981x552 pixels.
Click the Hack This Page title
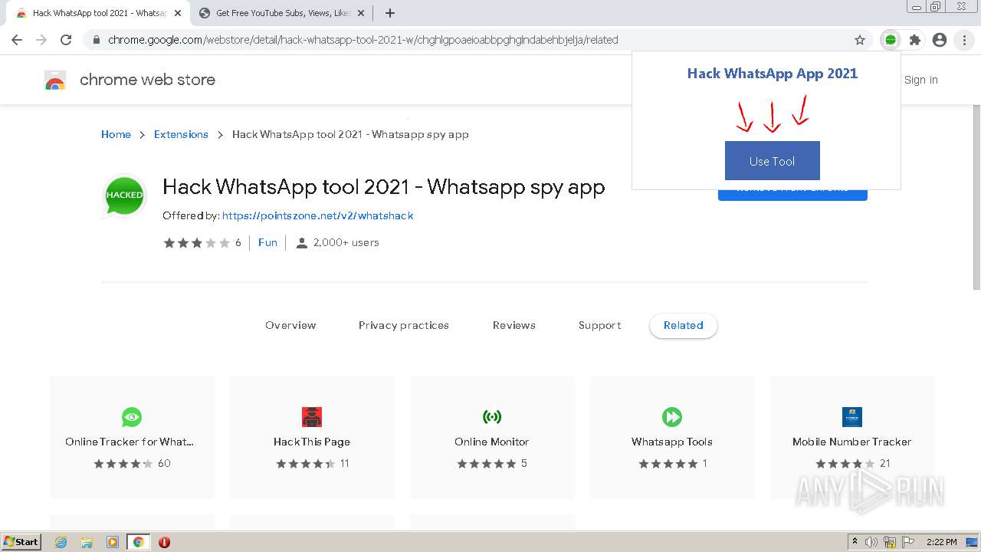tap(312, 442)
